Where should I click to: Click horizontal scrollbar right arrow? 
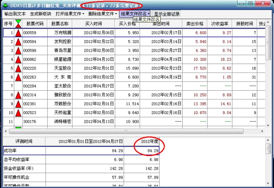click(262, 131)
